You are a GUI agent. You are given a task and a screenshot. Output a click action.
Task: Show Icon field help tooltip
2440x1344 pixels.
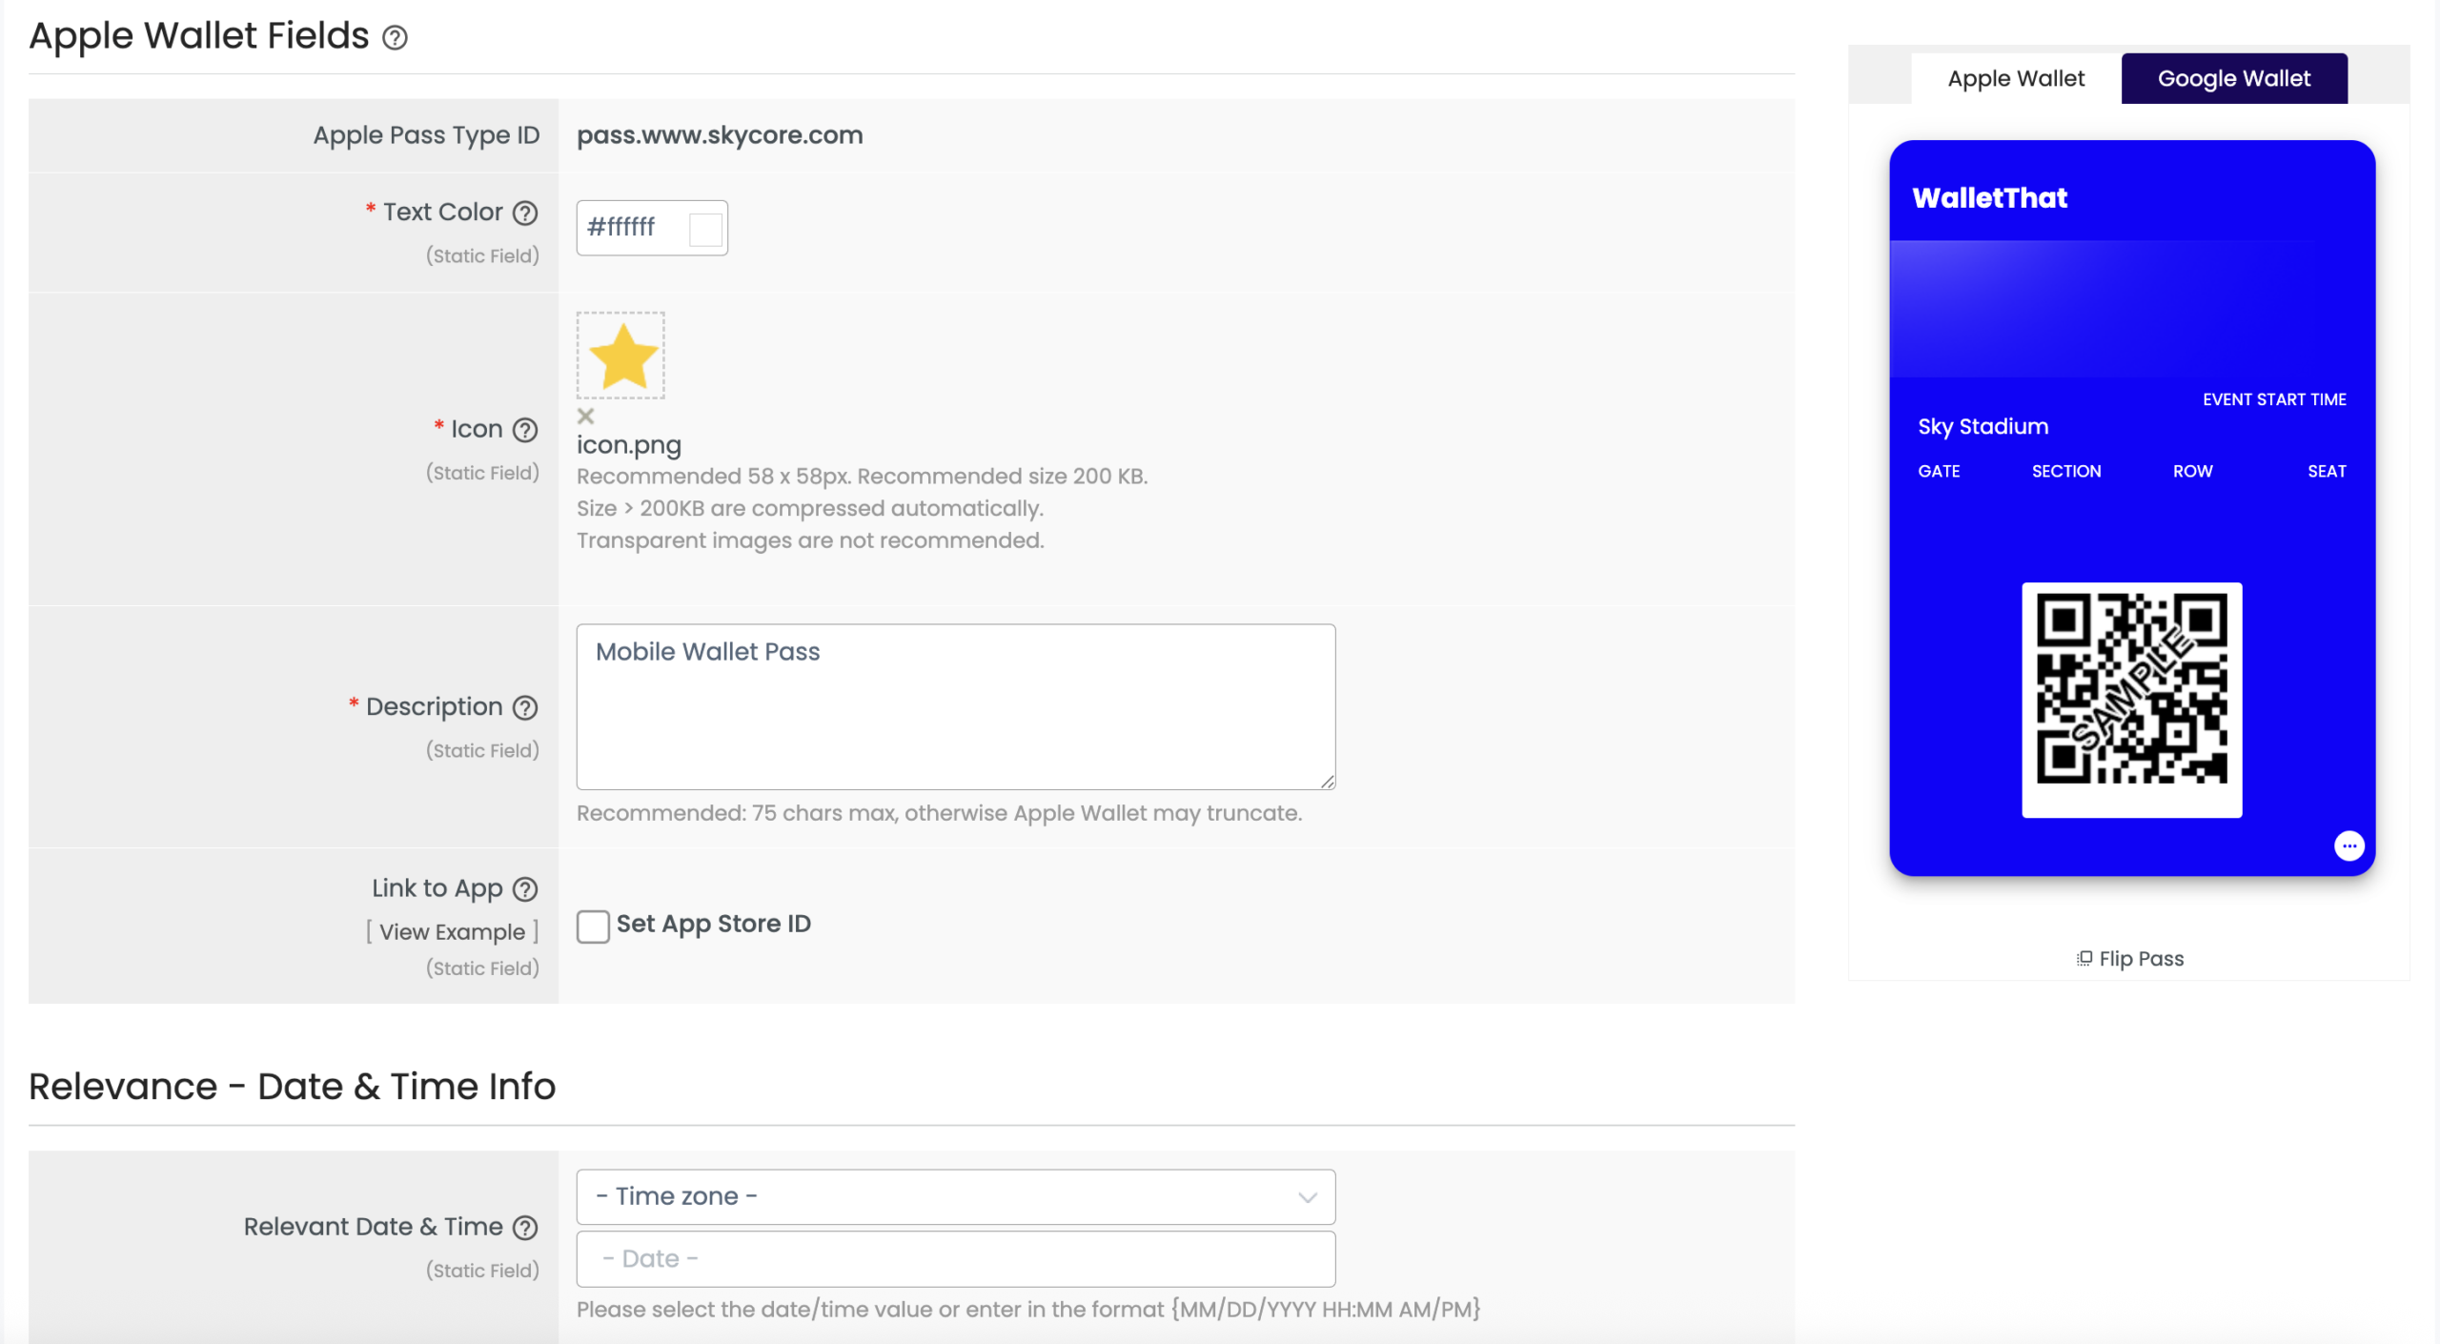point(525,430)
